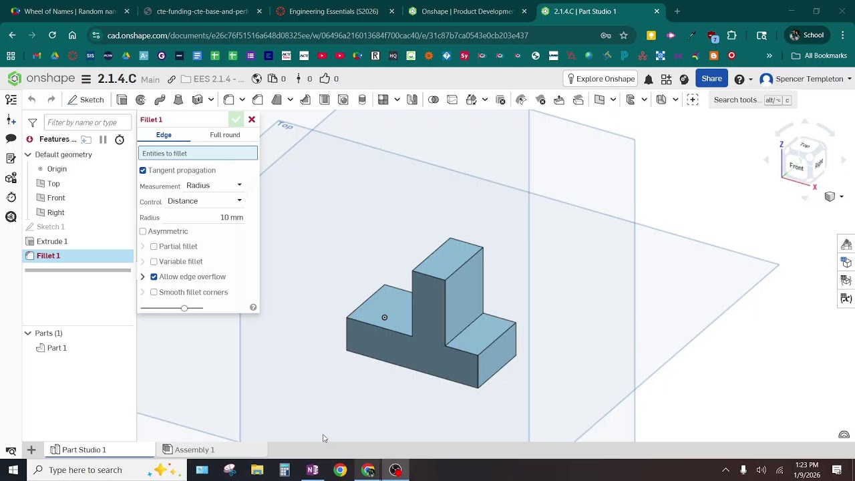Toggle Tangent propagation checkbox
Screen dimensions: 855x481
point(143,170)
